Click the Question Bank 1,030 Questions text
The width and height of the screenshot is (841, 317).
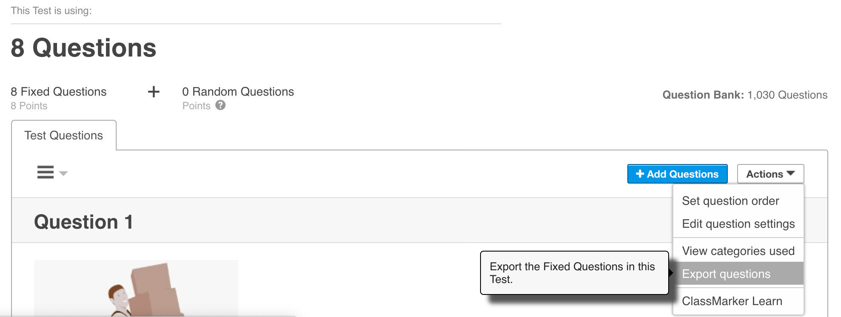pos(745,95)
